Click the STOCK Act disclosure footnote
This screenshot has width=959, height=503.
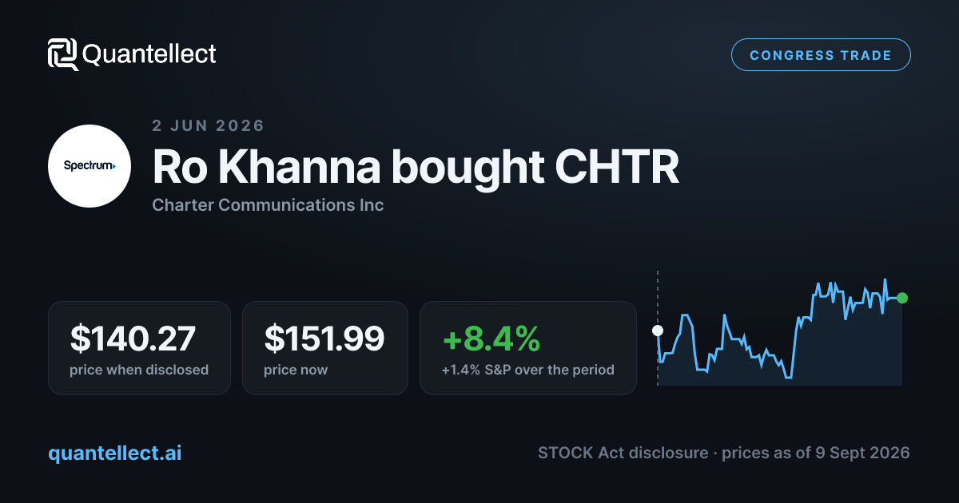coord(723,453)
